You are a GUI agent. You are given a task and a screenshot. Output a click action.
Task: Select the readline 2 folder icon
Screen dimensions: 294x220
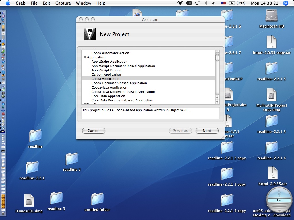(x=72, y=159)
